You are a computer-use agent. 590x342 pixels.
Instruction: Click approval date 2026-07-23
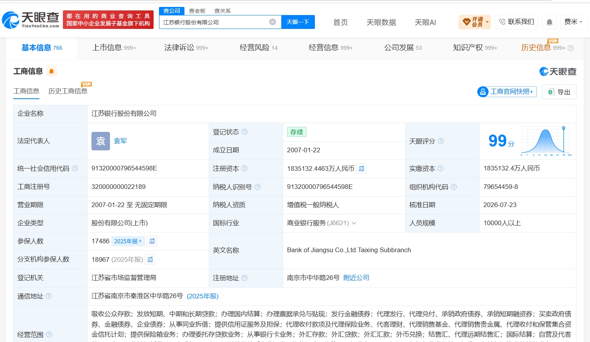(500, 205)
